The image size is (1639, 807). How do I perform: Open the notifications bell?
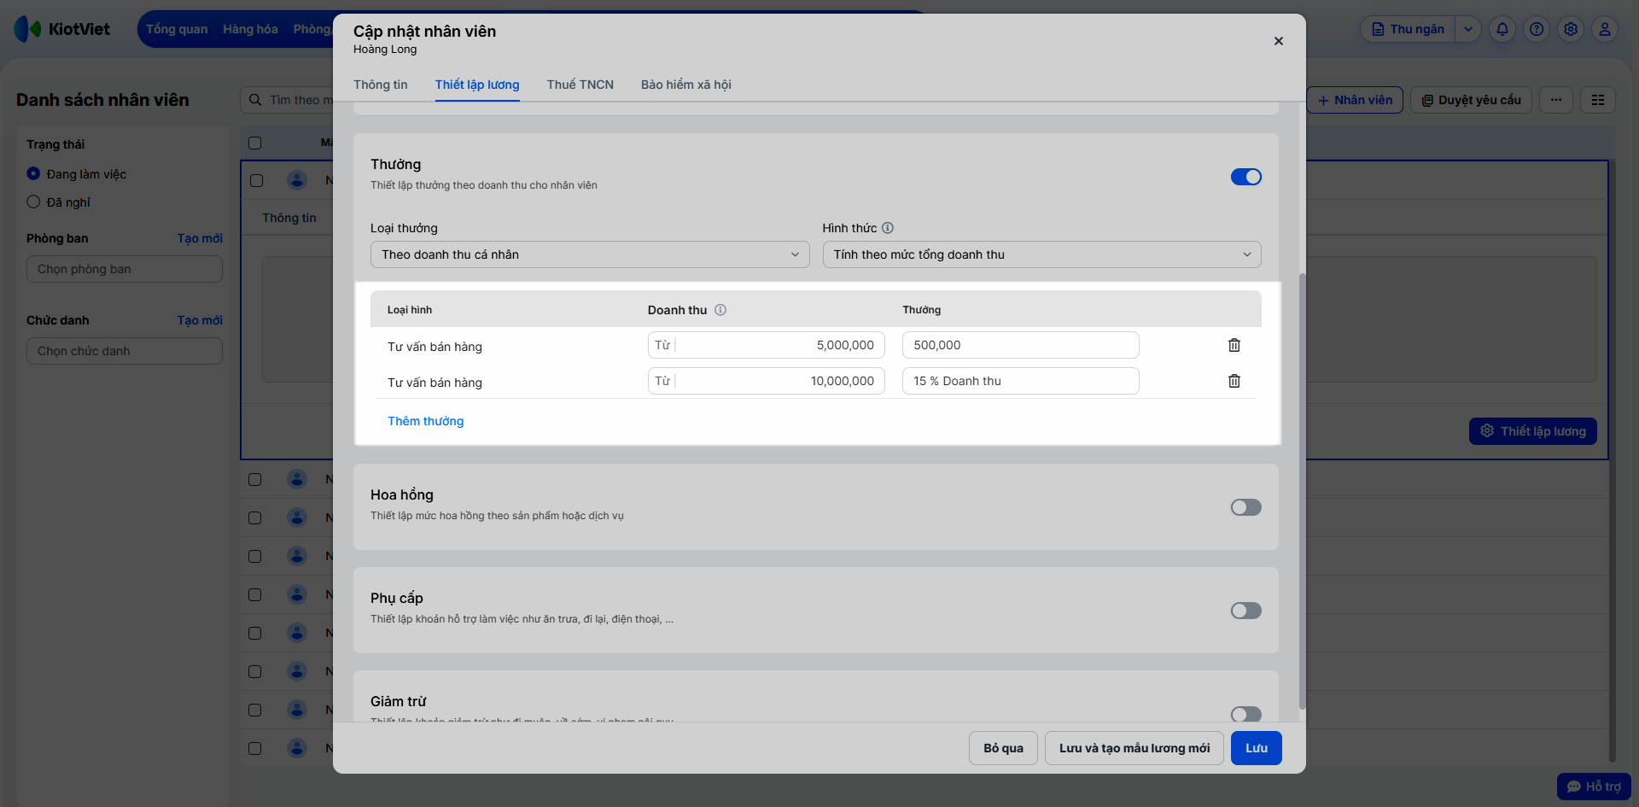click(1502, 29)
